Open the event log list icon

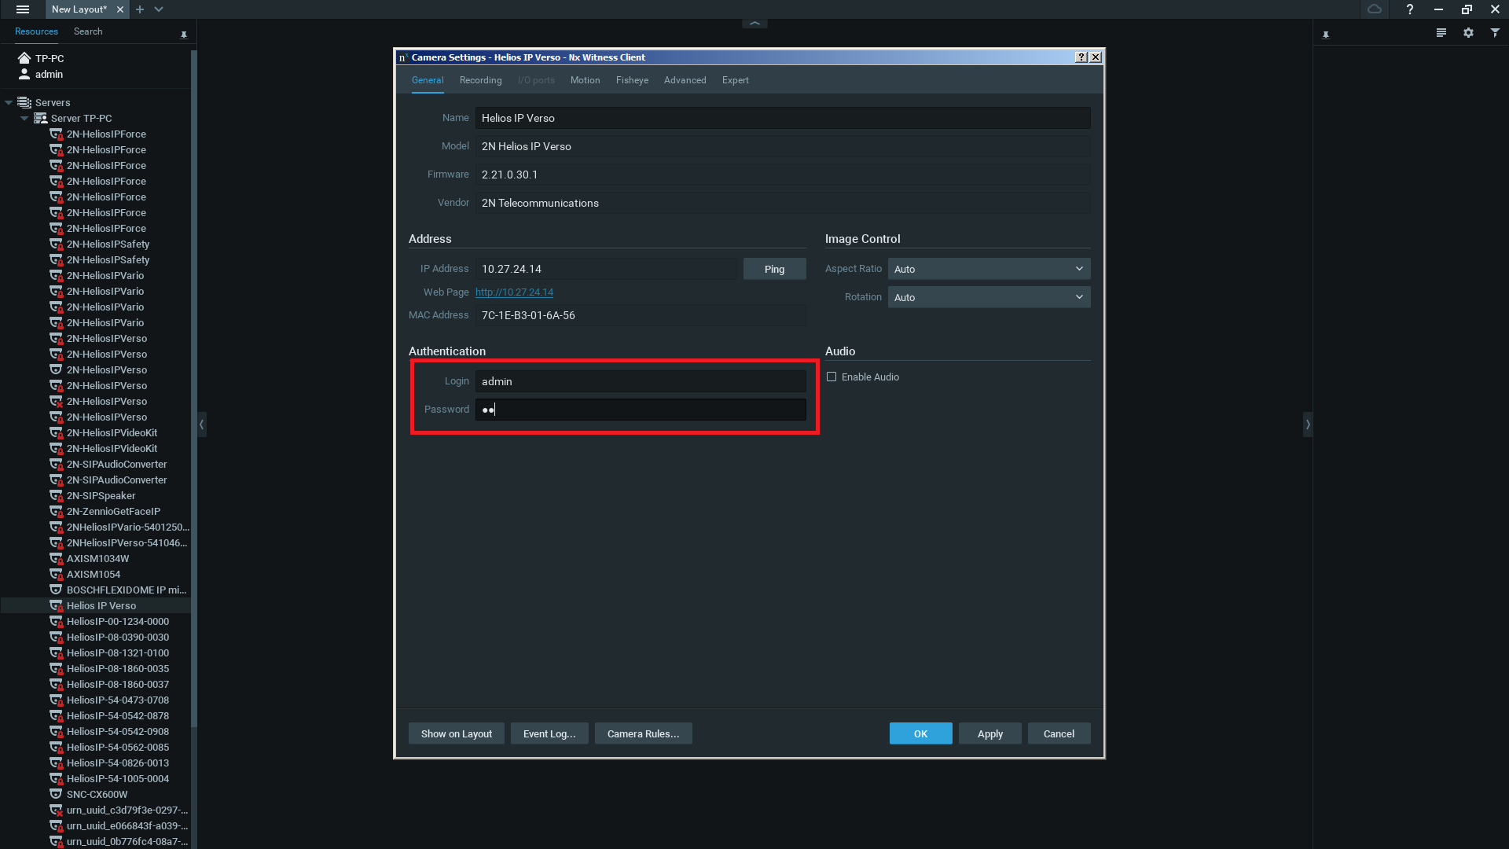tap(1441, 33)
